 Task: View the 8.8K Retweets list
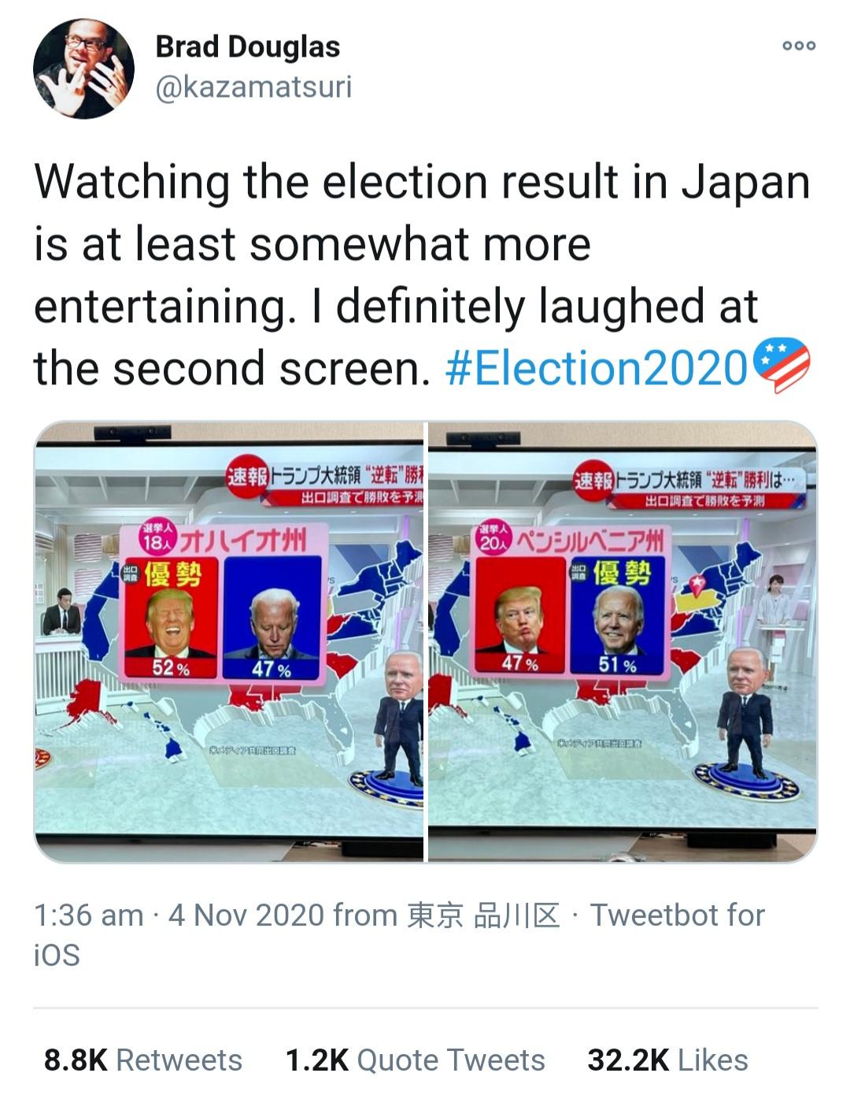[142, 1060]
